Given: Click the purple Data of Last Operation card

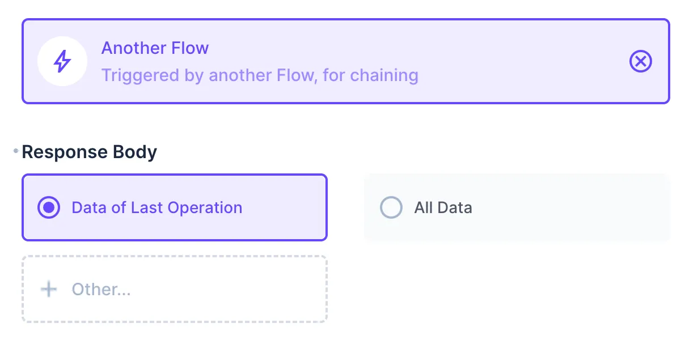Looking at the screenshot, I should point(174,207).
